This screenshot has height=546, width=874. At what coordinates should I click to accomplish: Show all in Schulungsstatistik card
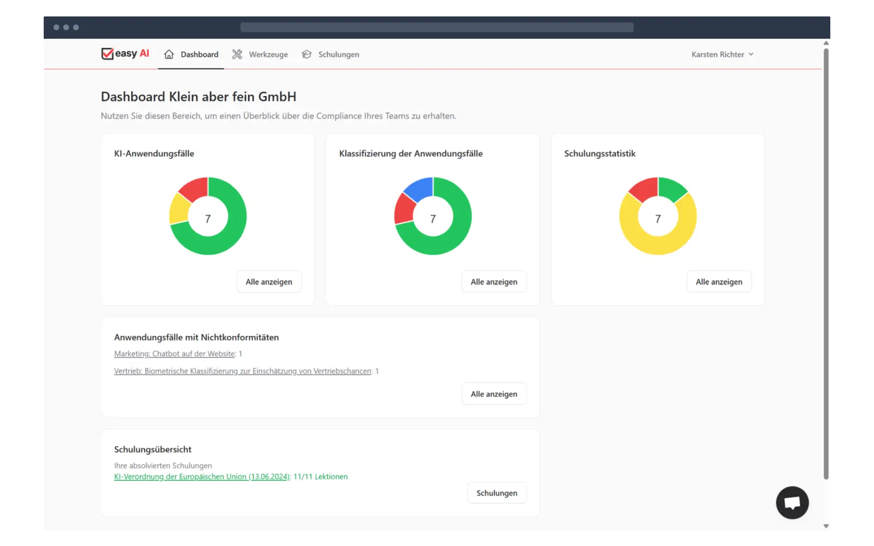click(x=719, y=281)
